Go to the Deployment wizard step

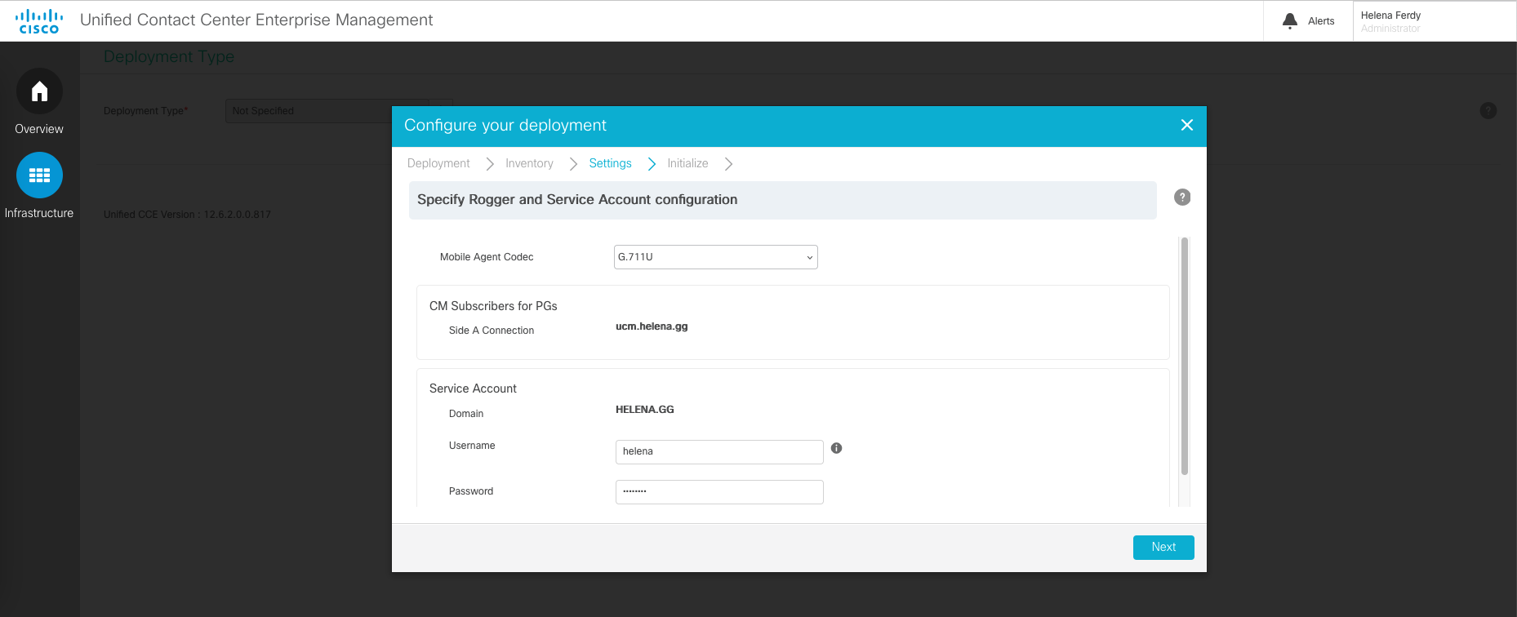click(x=438, y=163)
